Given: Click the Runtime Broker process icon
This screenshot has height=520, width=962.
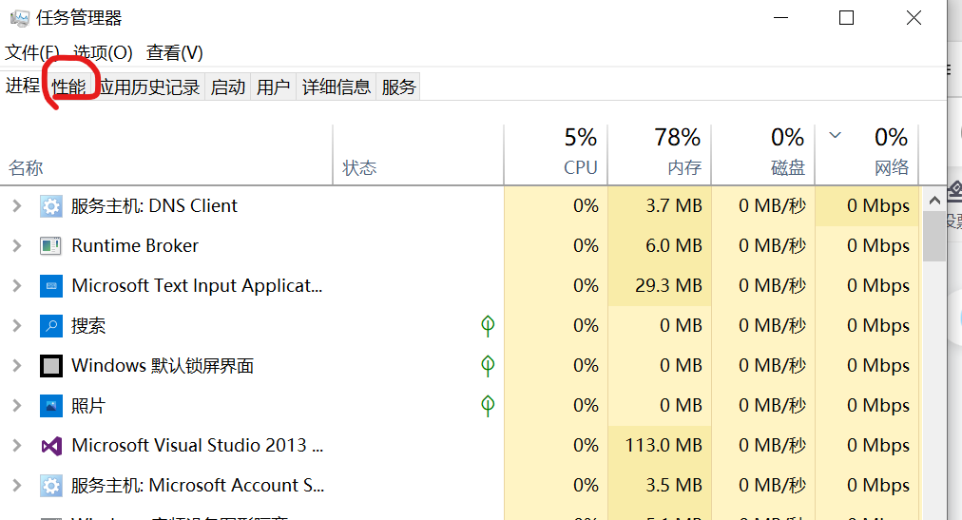Looking at the screenshot, I should click(x=51, y=246).
